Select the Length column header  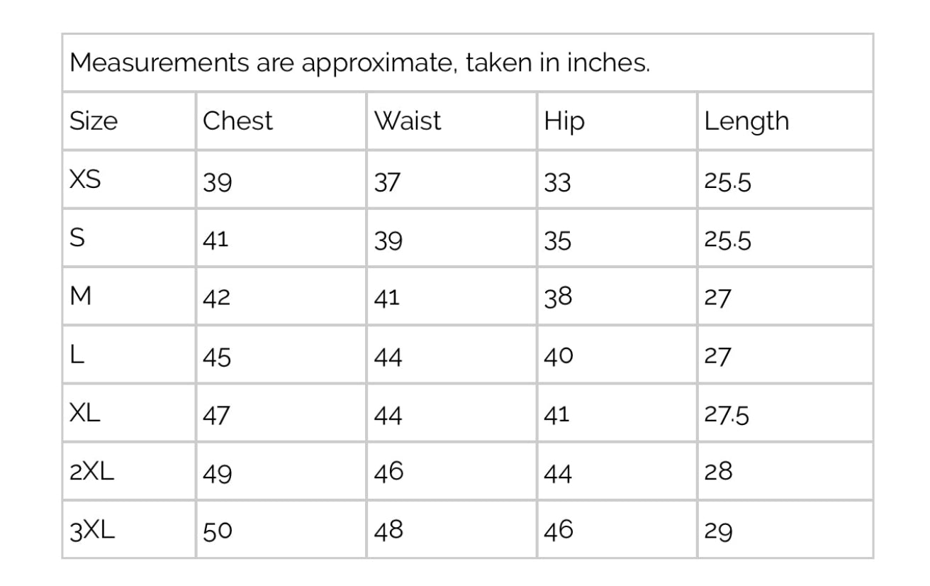pos(746,122)
